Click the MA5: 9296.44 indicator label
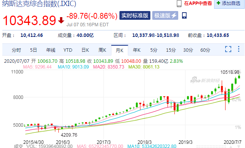Viewport: 245px width, 148px height. pyautogui.click(x=37, y=67)
